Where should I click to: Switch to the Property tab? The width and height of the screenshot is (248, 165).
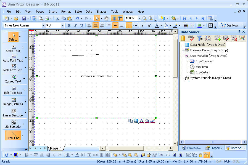[x=214, y=148]
